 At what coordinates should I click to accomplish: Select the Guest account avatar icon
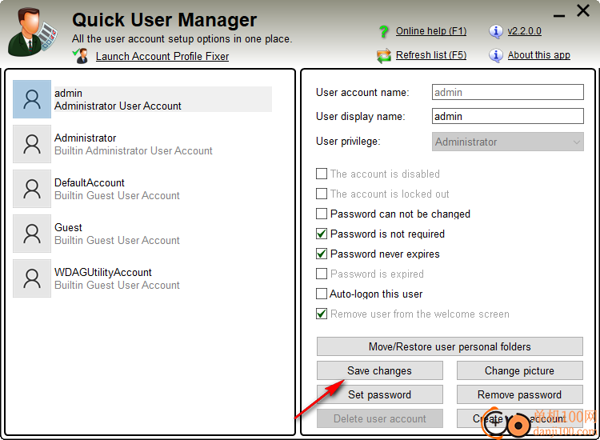tap(32, 234)
